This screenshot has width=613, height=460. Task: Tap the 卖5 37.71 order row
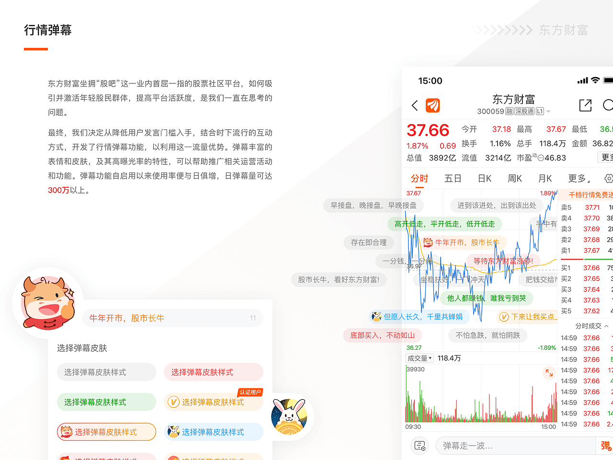[x=586, y=207]
